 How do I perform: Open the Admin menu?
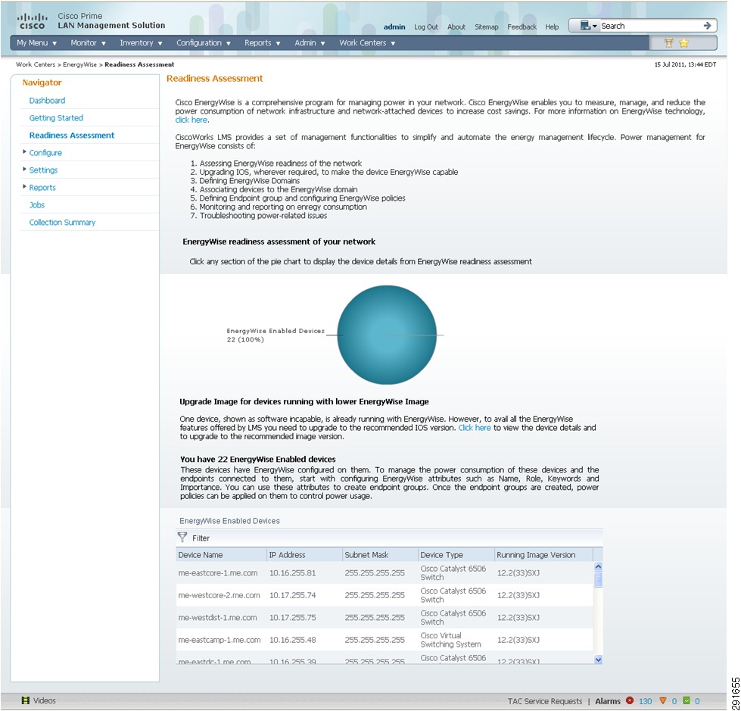pyautogui.click(x=310, y=43)
